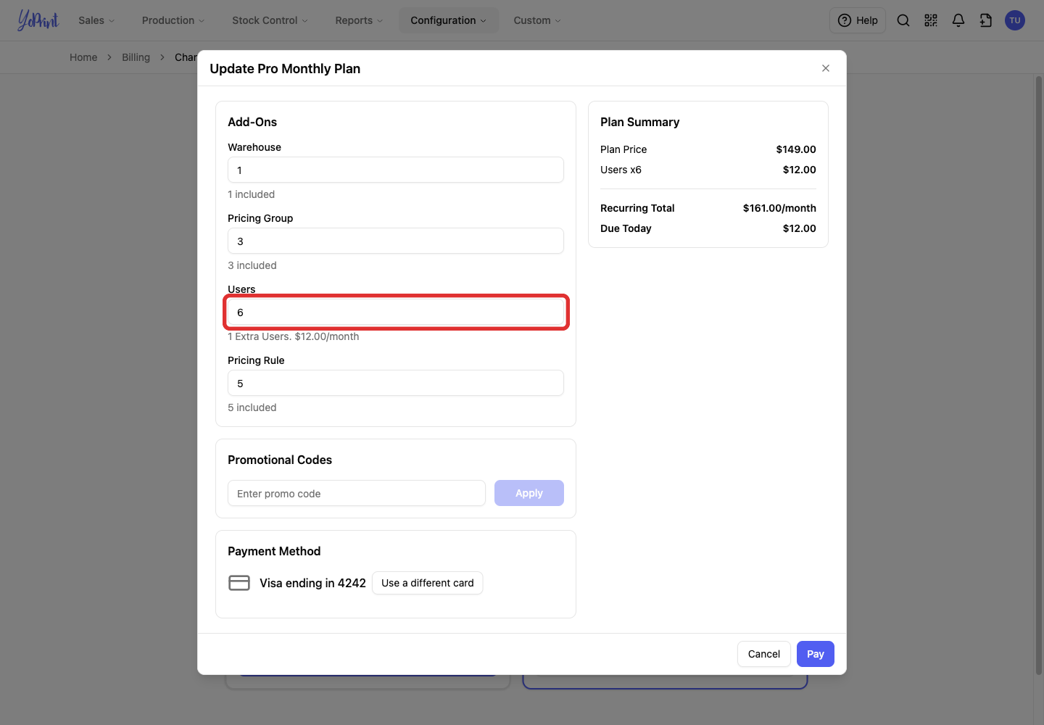1044x725 pixels.
Task: Select the Due Today $12.00 amount
Action: point(800,228)
